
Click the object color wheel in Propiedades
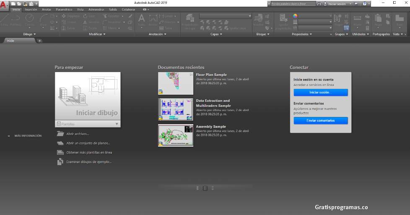tap(295, 16)
